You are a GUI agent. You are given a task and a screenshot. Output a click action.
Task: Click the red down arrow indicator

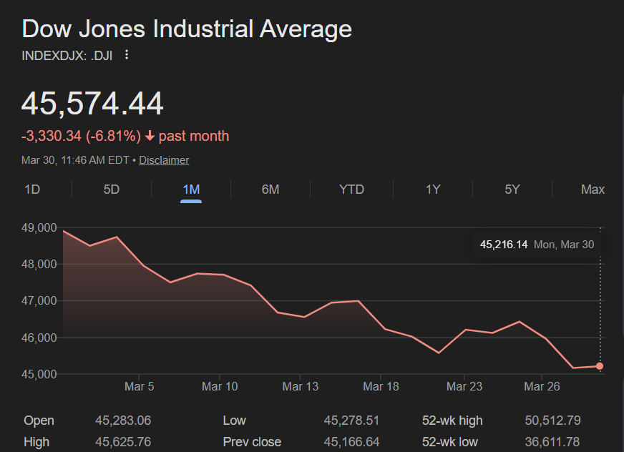[x=150, y=136]
